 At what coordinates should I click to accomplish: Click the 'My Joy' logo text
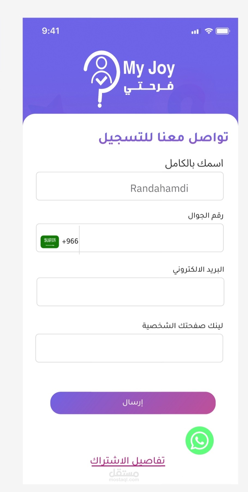tap(149, 68)
